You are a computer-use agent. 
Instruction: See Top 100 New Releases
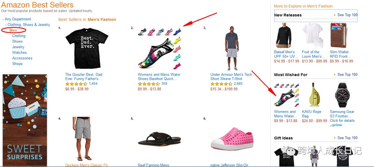[347, 15]
